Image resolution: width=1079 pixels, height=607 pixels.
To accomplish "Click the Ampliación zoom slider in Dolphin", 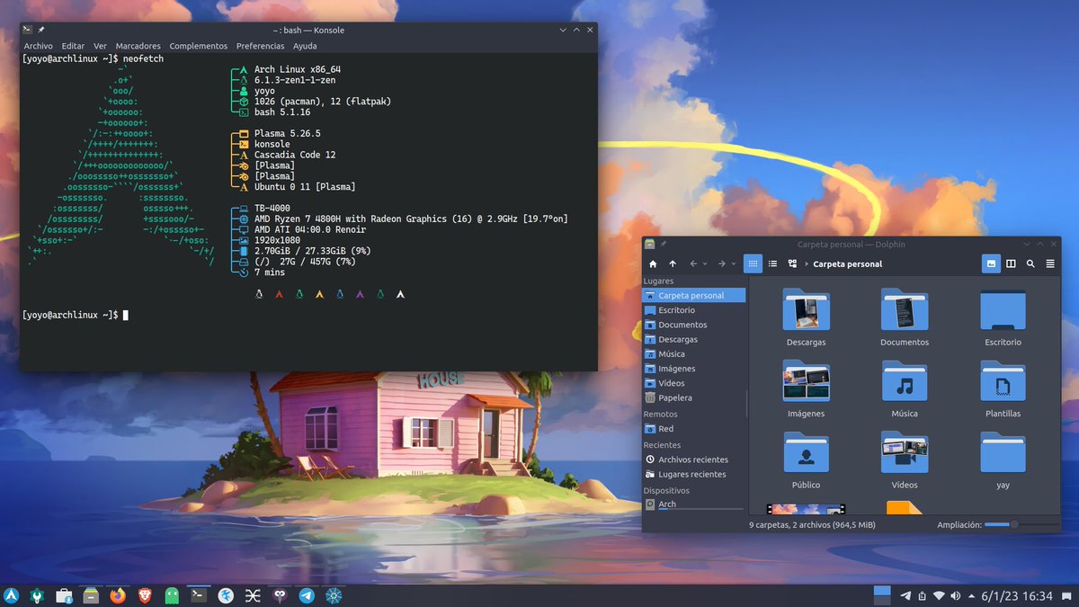I will 1021,524.
